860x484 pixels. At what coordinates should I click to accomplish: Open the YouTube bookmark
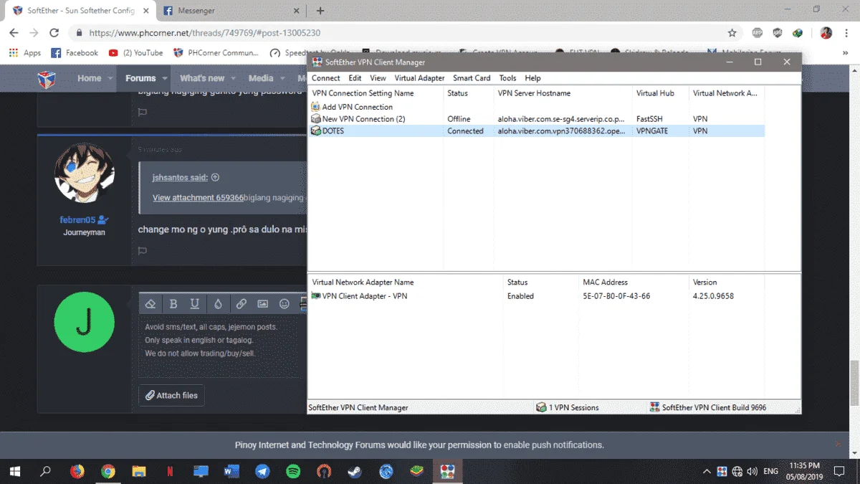click(x=135, y=52)
